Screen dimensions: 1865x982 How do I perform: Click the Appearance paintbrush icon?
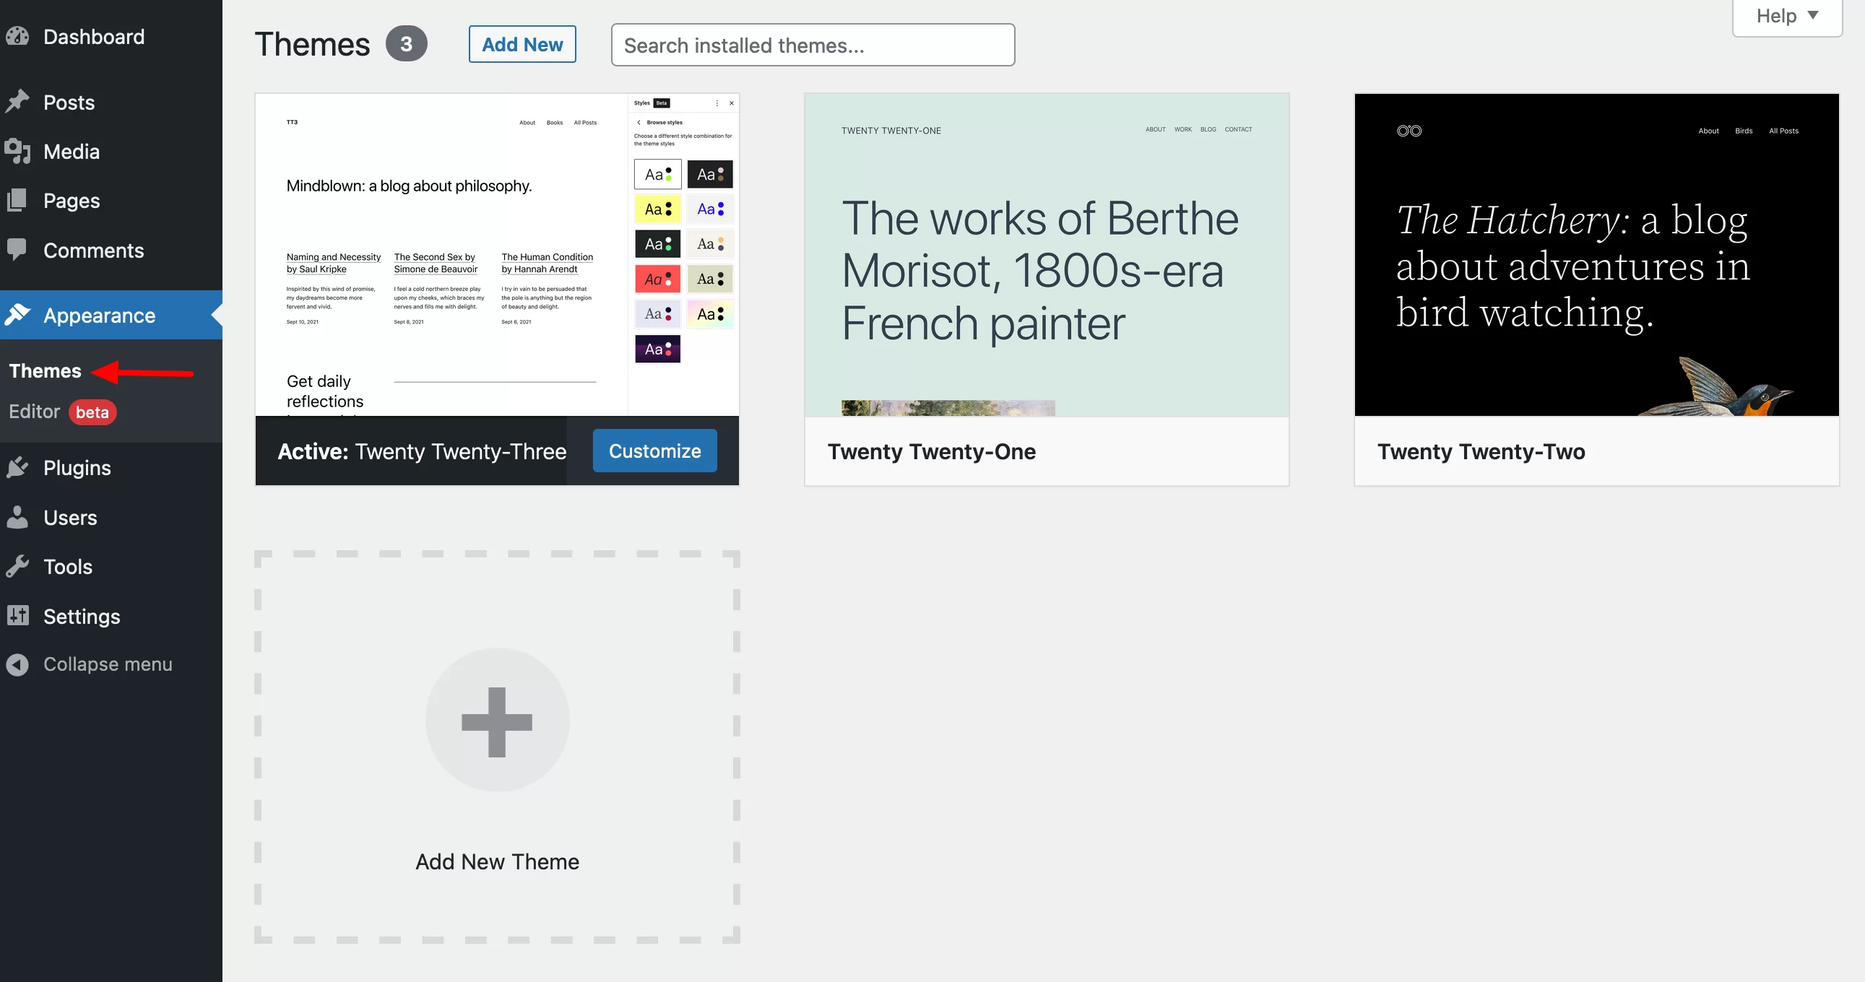pos(17,315)
